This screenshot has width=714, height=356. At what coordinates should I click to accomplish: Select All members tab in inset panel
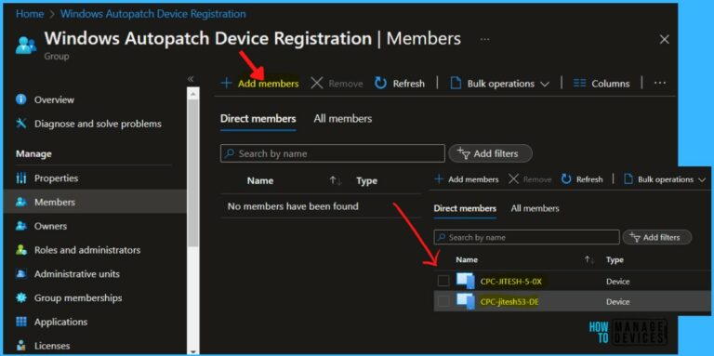tap(535, 209)
